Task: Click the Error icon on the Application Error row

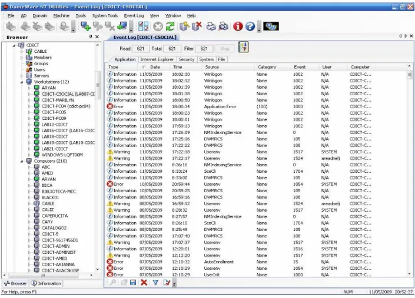Action: tap(110, 106)
